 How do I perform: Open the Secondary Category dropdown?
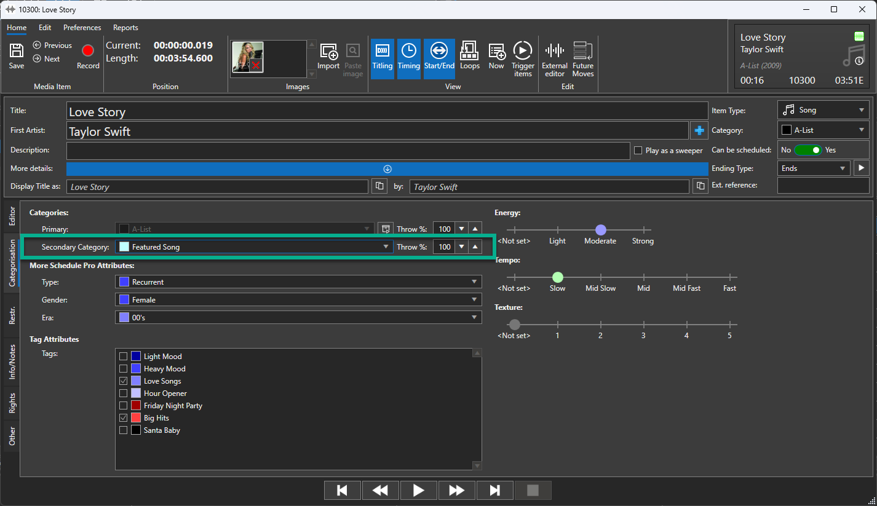coord(254,247)
